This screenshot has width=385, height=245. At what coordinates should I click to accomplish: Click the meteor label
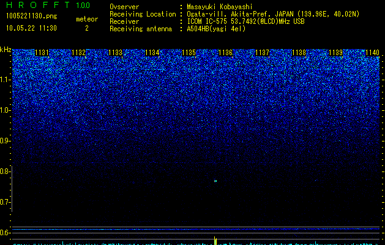click(x=87, y=19)
